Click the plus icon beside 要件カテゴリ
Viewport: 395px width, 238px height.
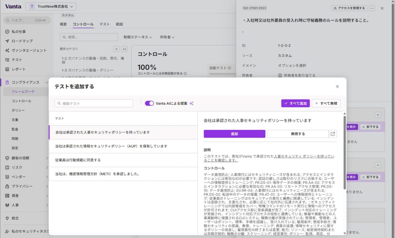click(x=116, y=49)
